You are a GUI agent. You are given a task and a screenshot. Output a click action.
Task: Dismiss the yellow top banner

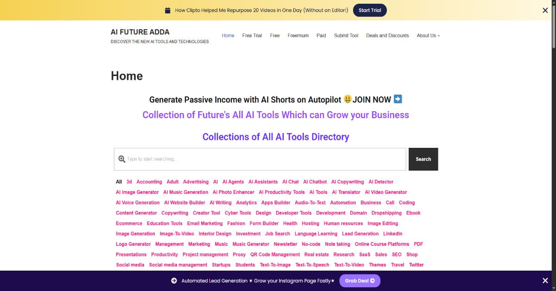click(545, 10)
